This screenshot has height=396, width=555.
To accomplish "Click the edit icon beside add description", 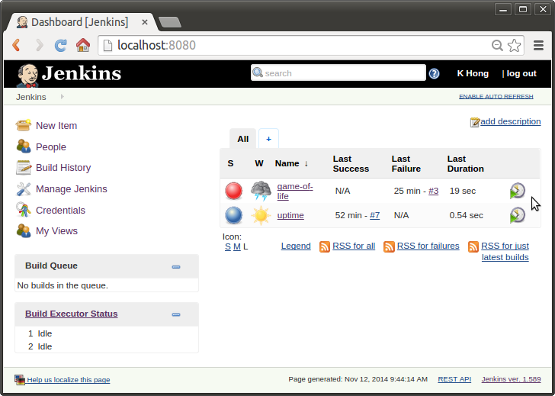I will point(475,122).
